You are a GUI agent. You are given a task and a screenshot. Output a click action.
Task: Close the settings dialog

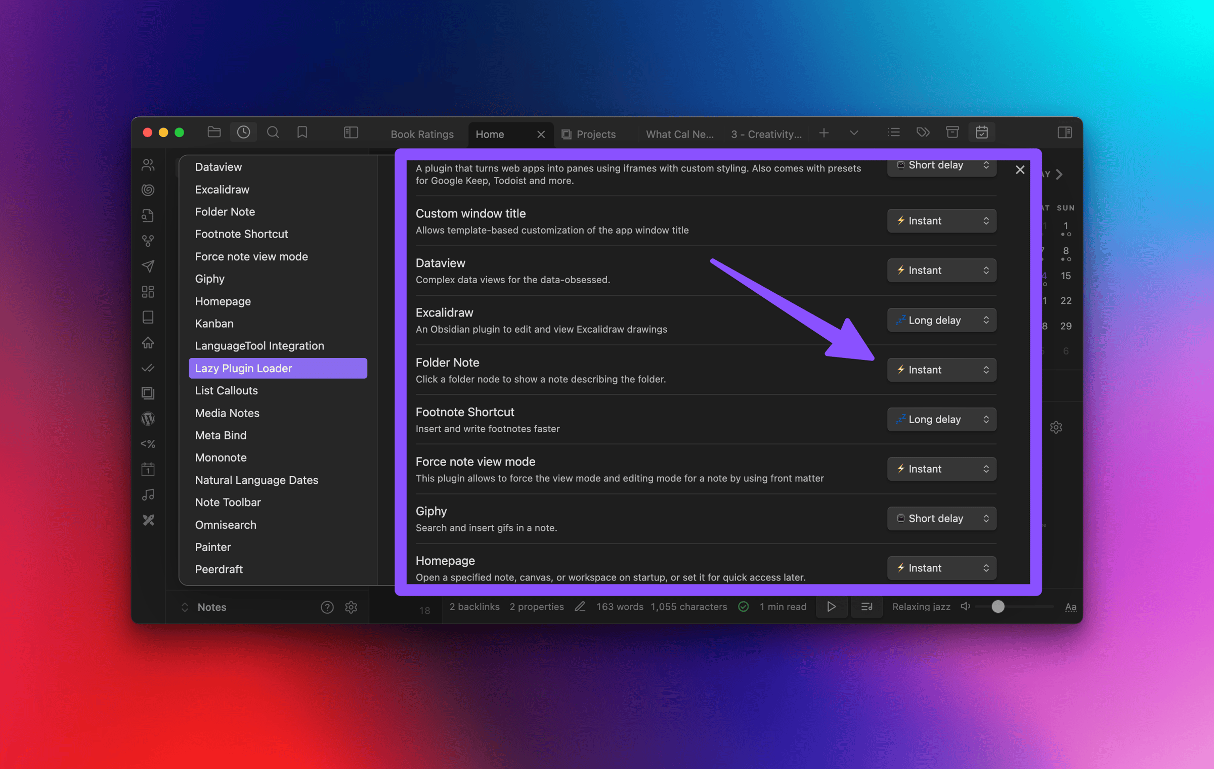(1020, 170)
